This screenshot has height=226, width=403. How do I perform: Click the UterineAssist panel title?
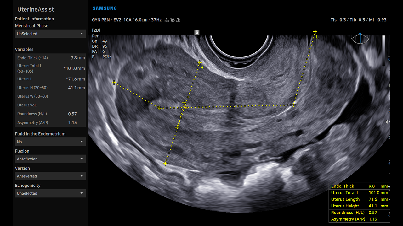(36, 9)
